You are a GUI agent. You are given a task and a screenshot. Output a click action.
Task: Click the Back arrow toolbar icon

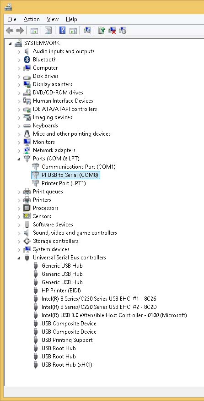click(10, 31)
